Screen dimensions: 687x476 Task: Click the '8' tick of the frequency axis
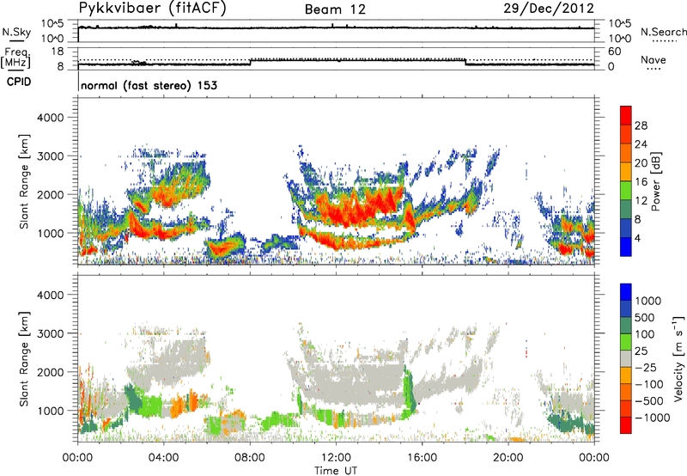coord(60,67)
